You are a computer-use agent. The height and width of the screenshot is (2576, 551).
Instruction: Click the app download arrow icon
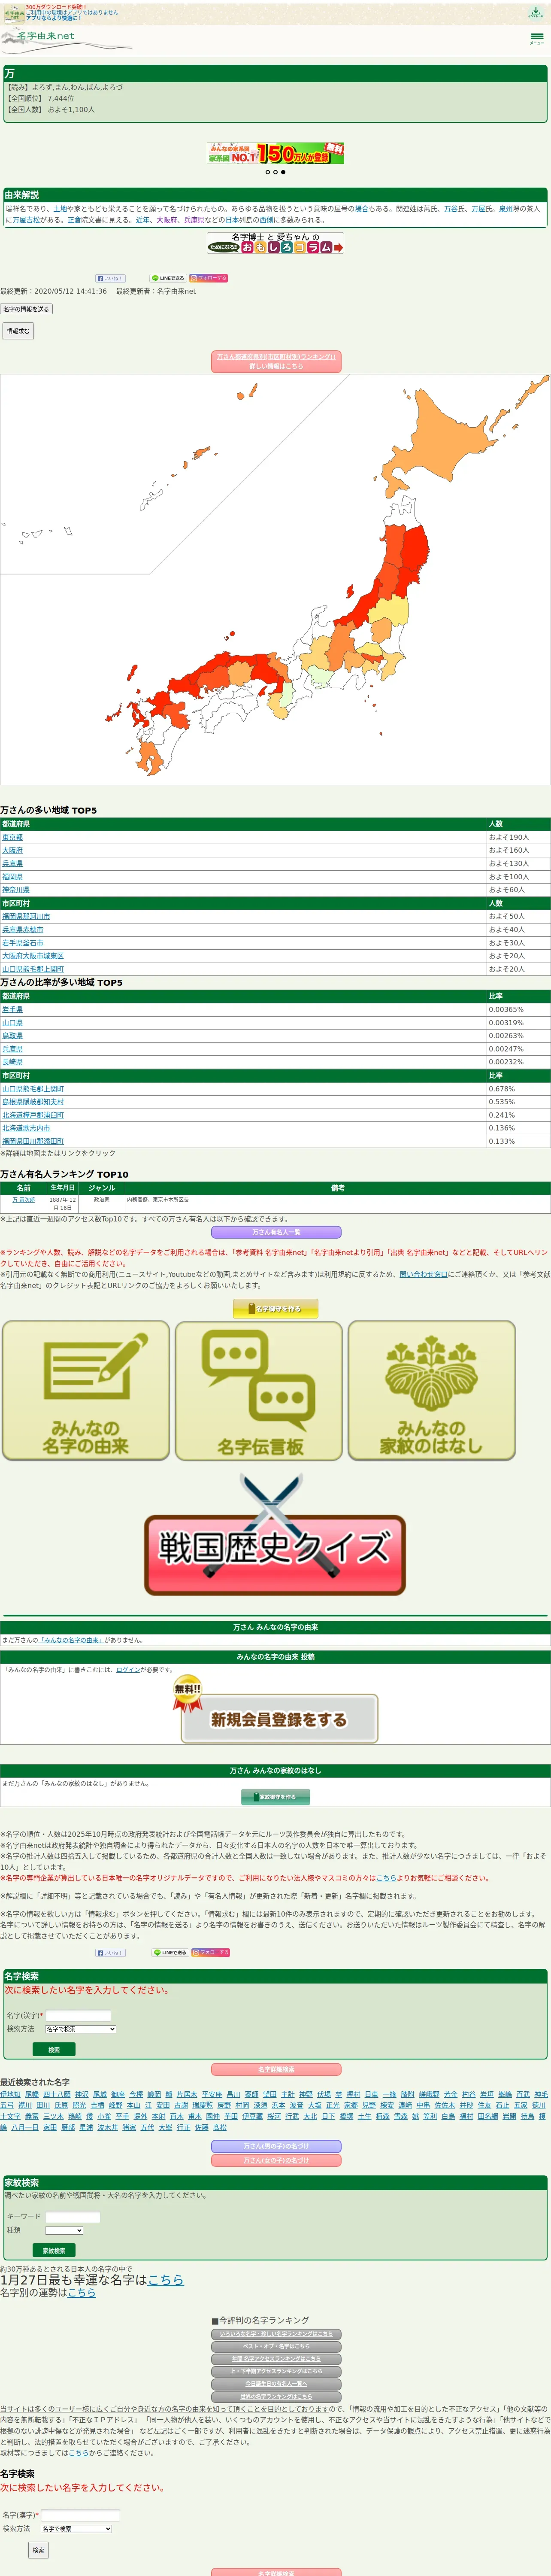[536, 12]
